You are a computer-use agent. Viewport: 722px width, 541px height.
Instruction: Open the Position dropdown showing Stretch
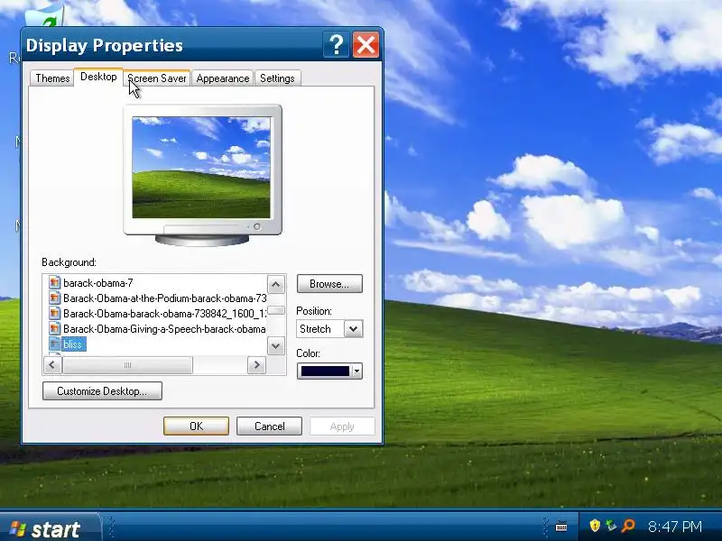coord(329,329)
